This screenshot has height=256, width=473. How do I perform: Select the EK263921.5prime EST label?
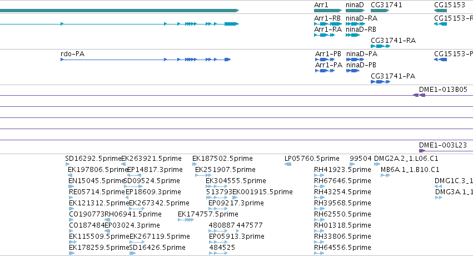point(151,159)
